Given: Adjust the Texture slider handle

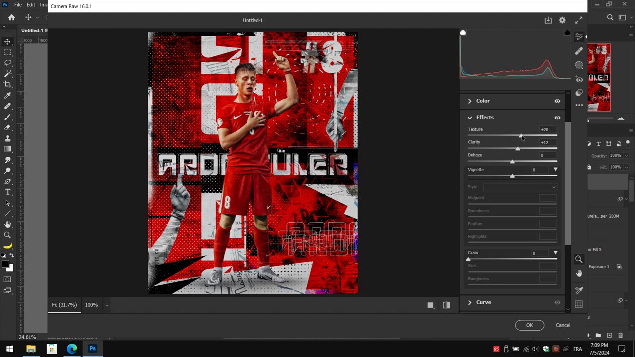Looking at the screenshot, I should [x=520, y=135].
